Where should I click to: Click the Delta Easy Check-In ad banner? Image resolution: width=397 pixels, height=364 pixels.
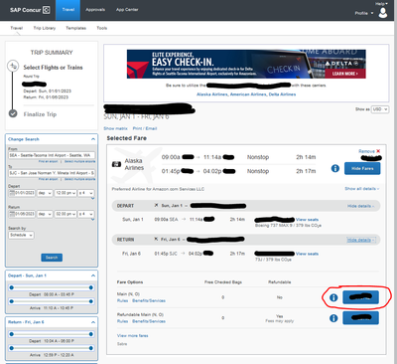click(x=246, y=64)
